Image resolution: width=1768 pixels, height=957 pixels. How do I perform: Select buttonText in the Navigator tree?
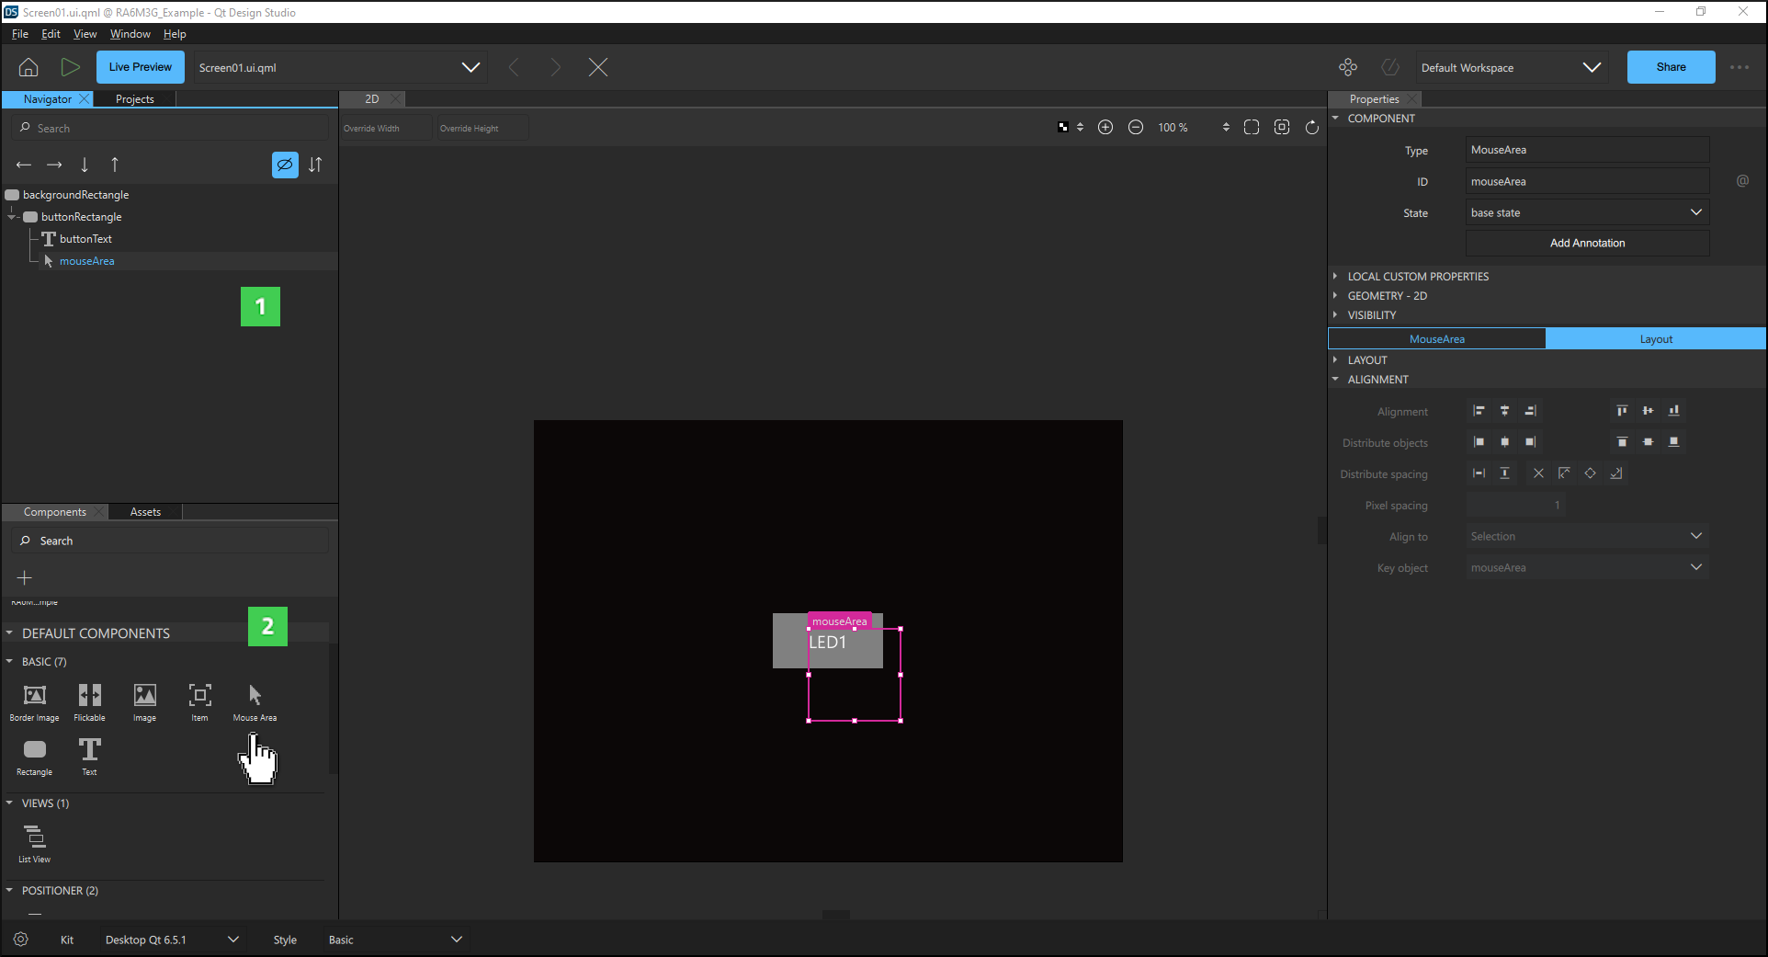pyautogui.click(x=85, y=239)
